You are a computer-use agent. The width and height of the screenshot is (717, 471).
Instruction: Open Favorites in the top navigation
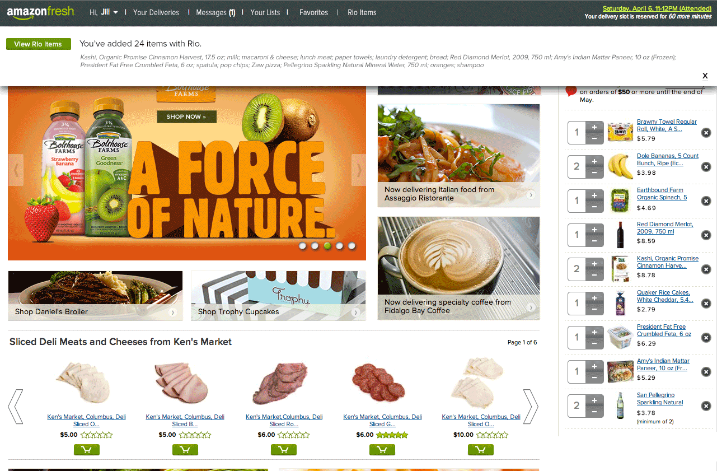click(x=313, y=12)
